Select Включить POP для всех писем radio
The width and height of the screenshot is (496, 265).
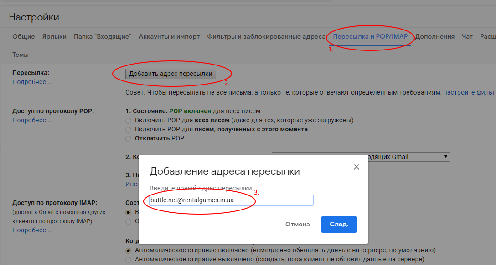pos(129,120)
